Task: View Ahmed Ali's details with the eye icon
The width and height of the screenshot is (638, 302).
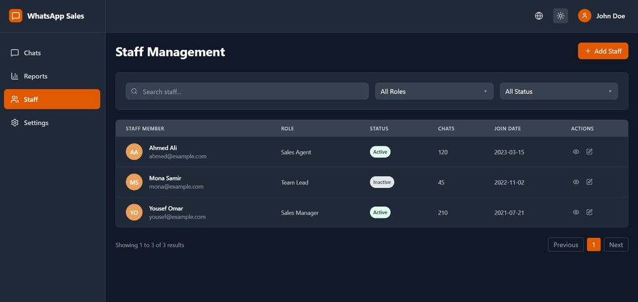Action: coord(576,152)
